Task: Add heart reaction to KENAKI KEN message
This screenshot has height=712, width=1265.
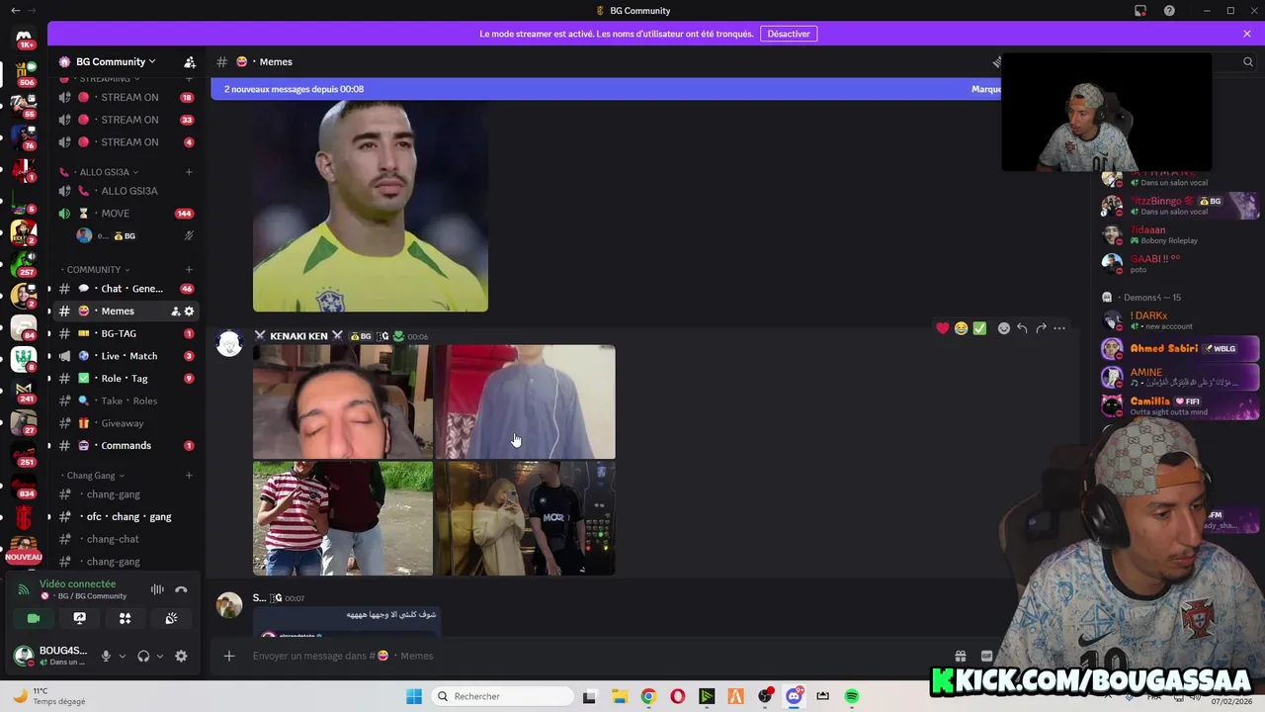Action: click(943, 328)
